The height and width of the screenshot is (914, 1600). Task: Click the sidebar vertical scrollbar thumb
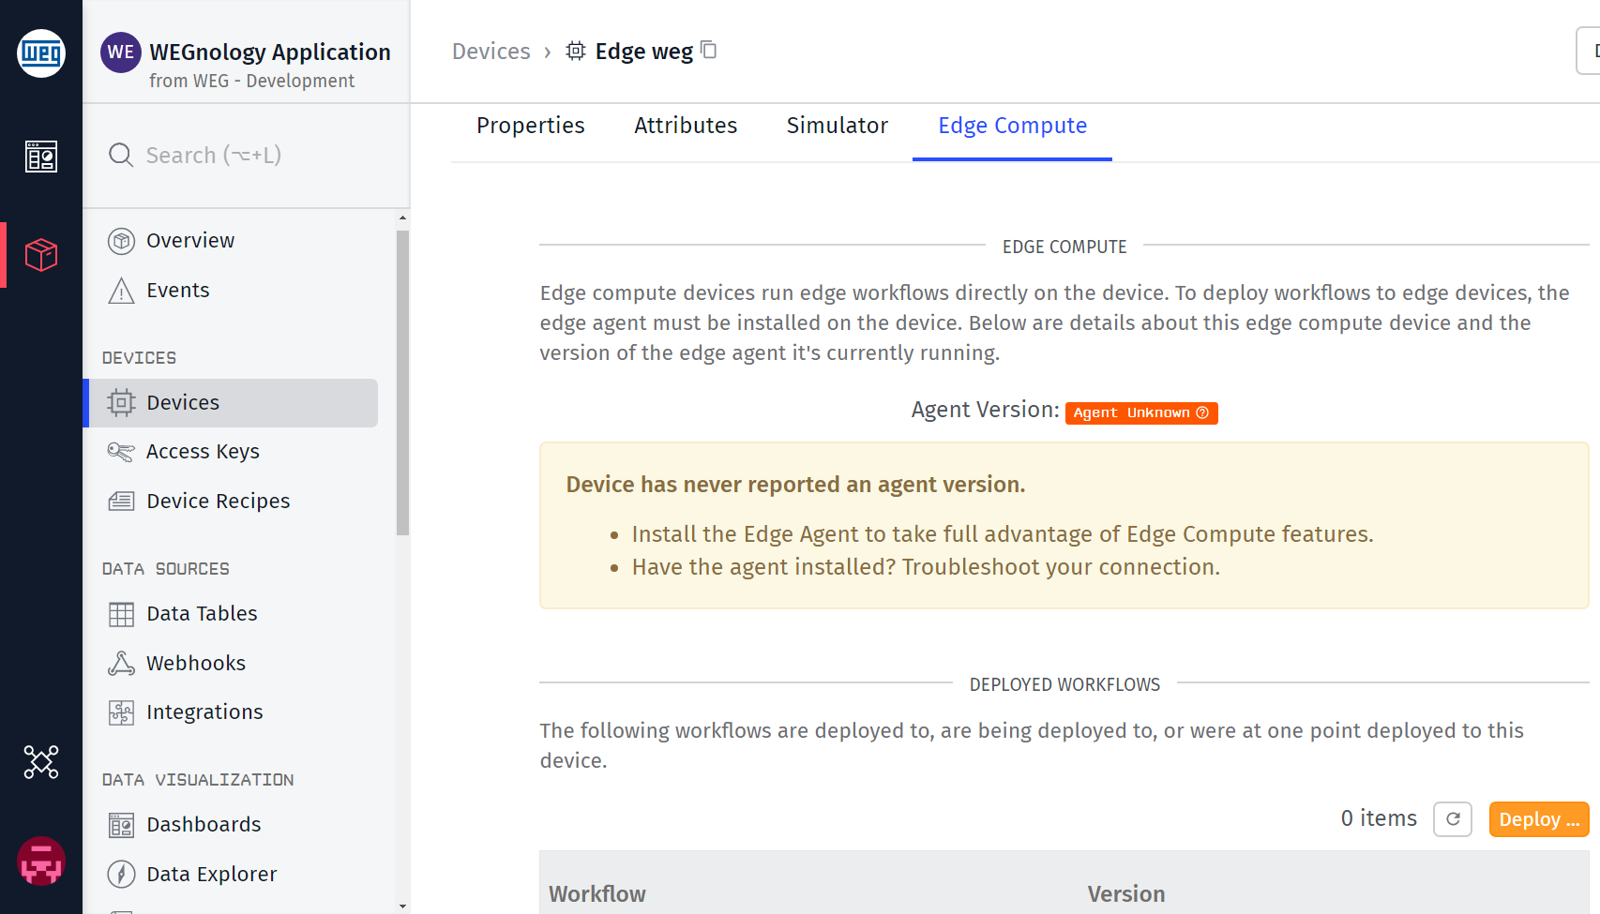pos(403,382)
